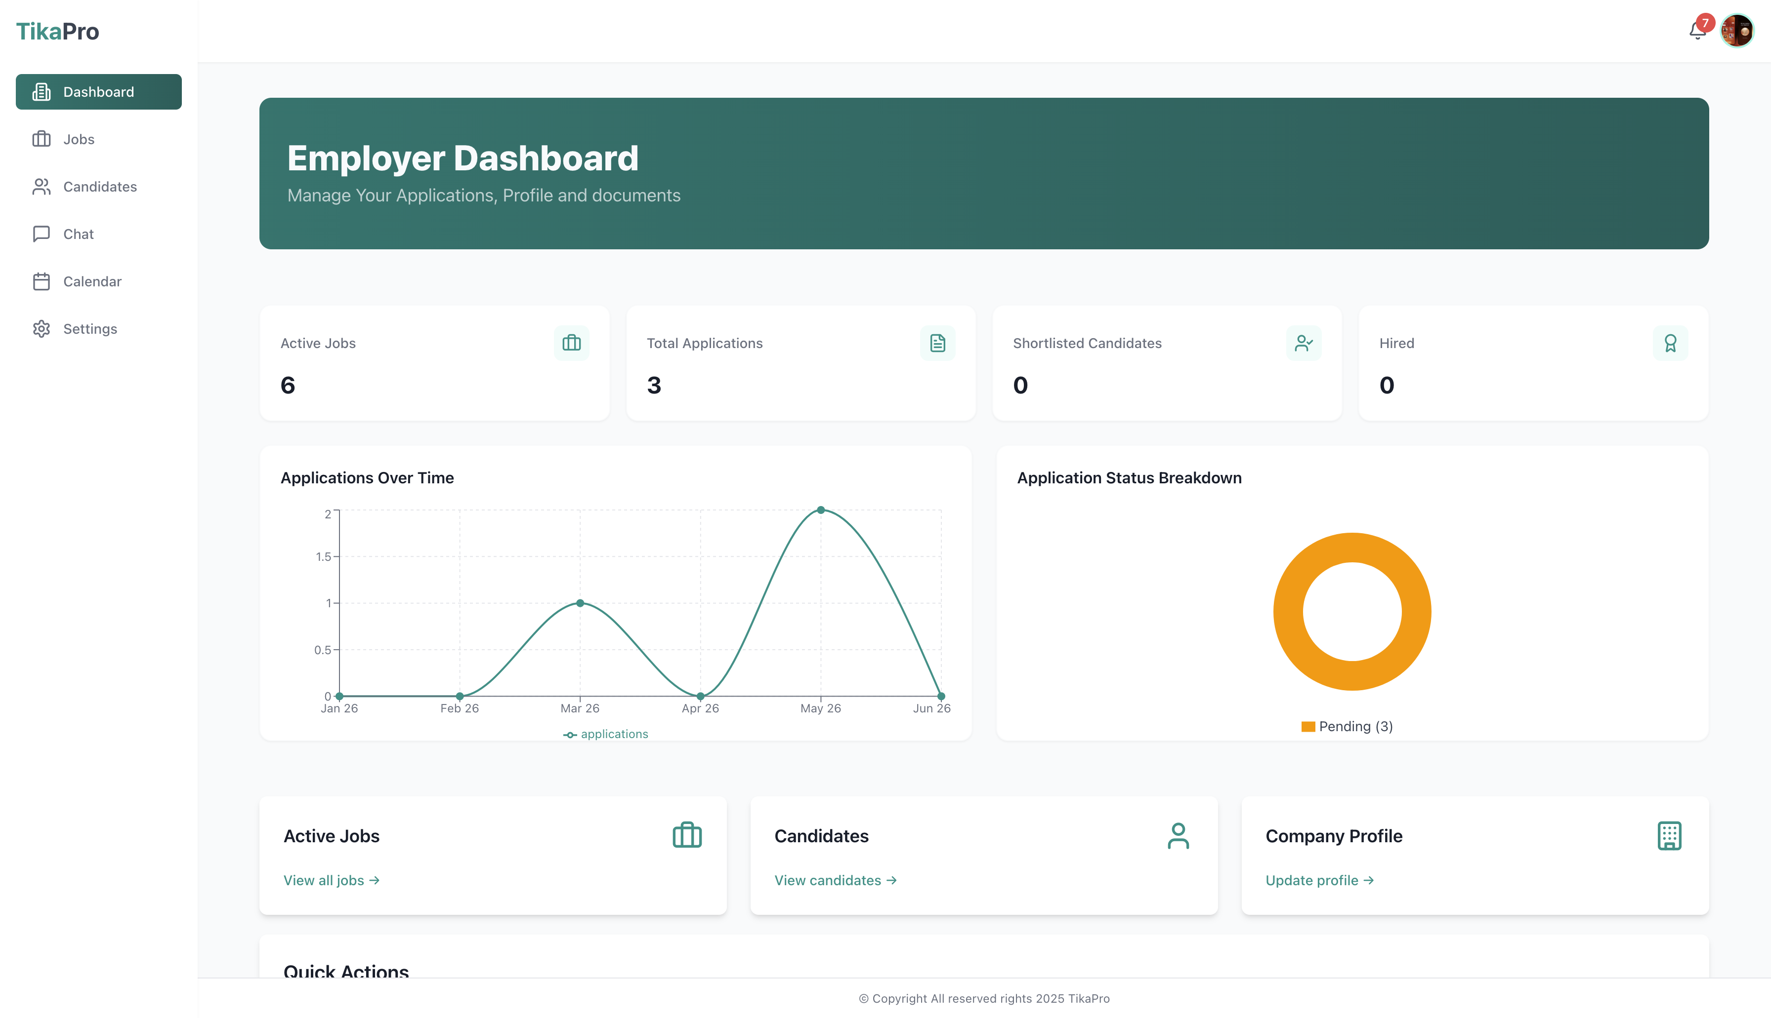The width and height of the screenshot is (1771, 1018).
Task: Click the Settings gear icon
Action: [x=42, y=329]
